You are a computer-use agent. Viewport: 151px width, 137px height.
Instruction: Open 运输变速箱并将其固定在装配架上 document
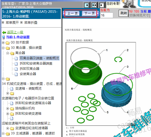click(x=26, y=123)
